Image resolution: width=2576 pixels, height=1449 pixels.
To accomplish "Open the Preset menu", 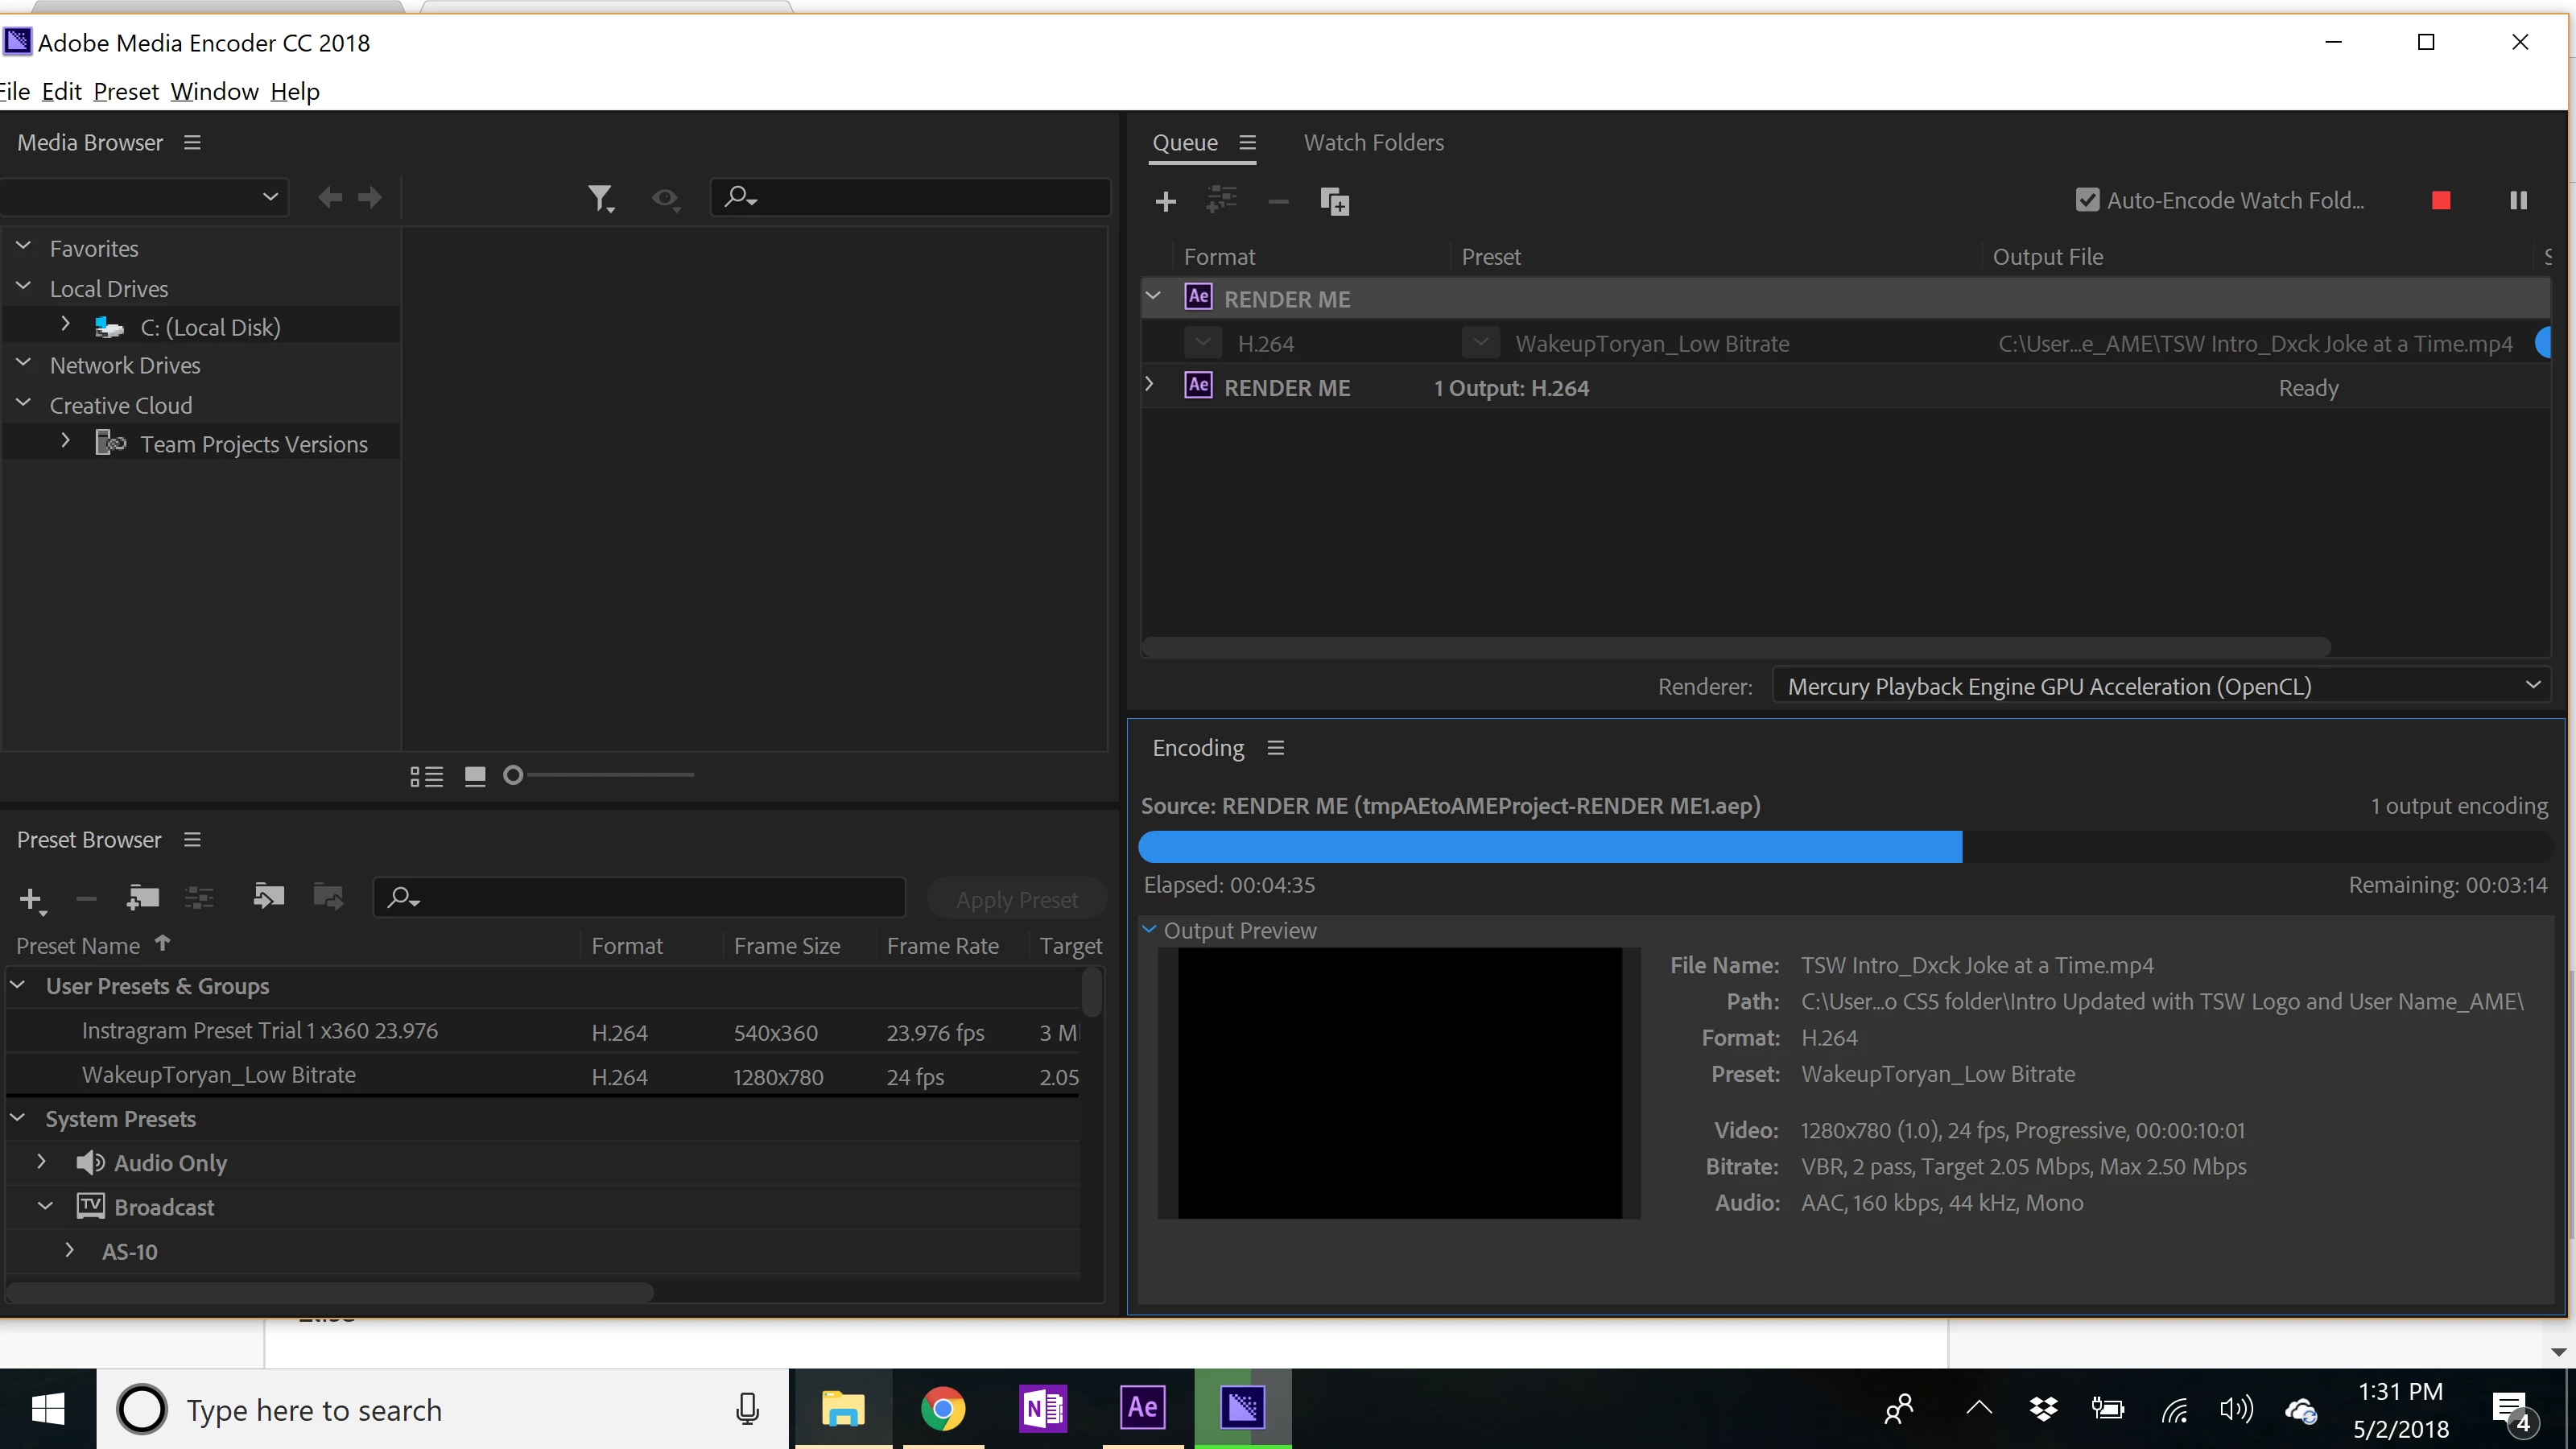I will click(126, 91).
